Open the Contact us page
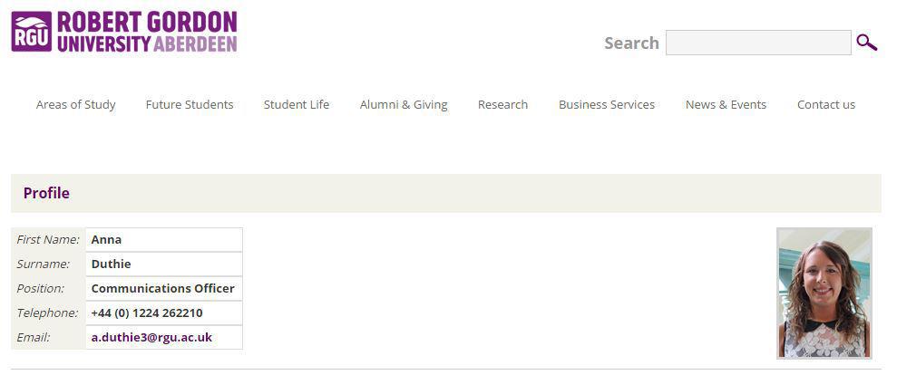The height and width of the screenshot is (375, 897). click(826, 104)
